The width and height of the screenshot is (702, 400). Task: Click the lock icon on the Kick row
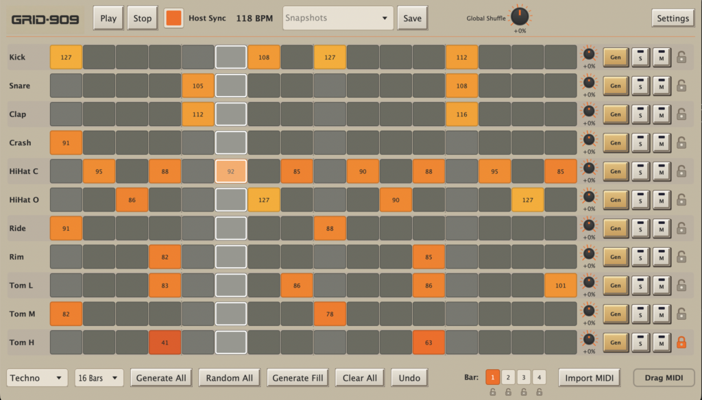click(681, 58)
